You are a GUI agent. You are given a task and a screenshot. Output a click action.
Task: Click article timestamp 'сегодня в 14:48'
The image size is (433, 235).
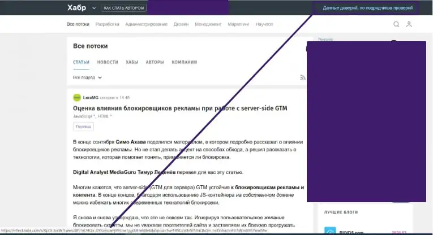click(x=114, y=98)
